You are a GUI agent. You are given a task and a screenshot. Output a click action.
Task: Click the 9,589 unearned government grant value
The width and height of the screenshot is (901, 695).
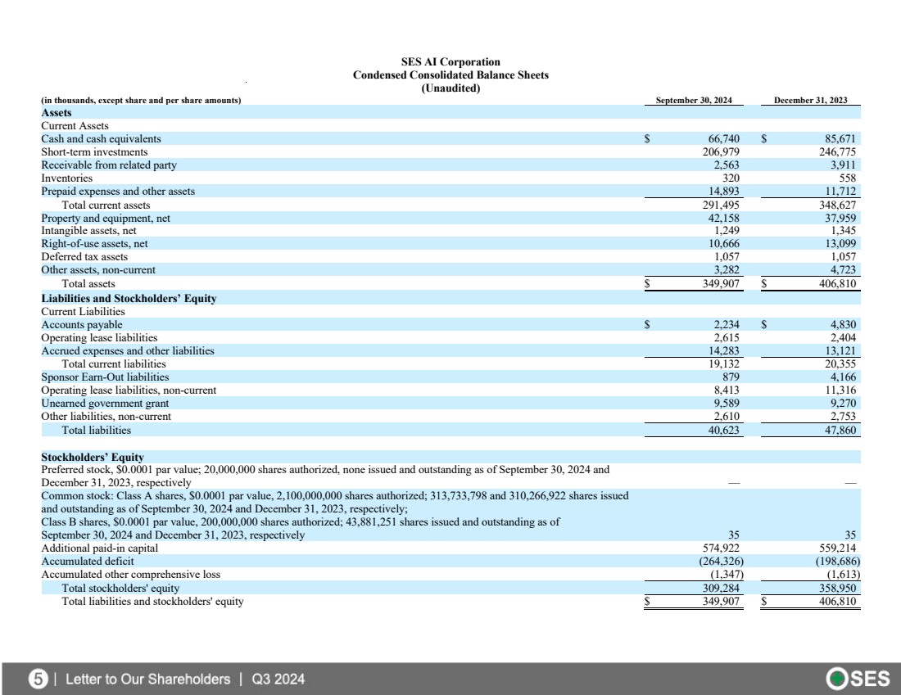727,404
